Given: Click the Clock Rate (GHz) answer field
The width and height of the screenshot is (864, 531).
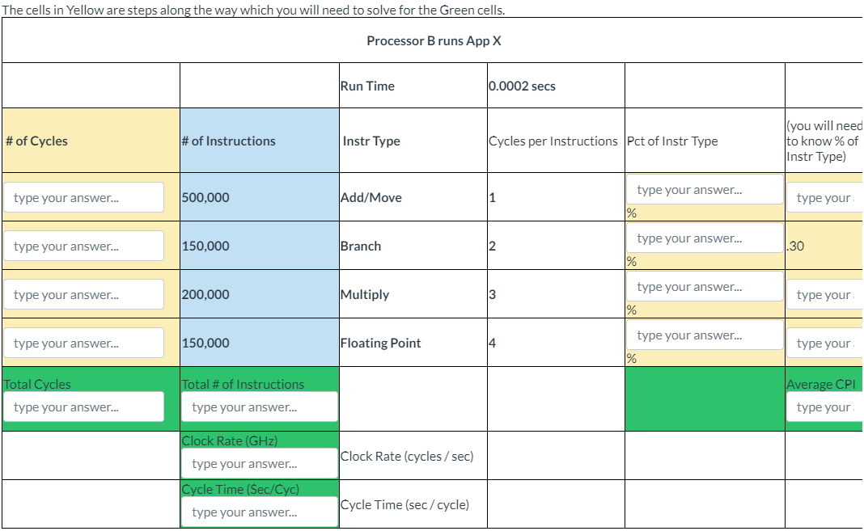Looking at the screenshot, I should coord(260,463).
